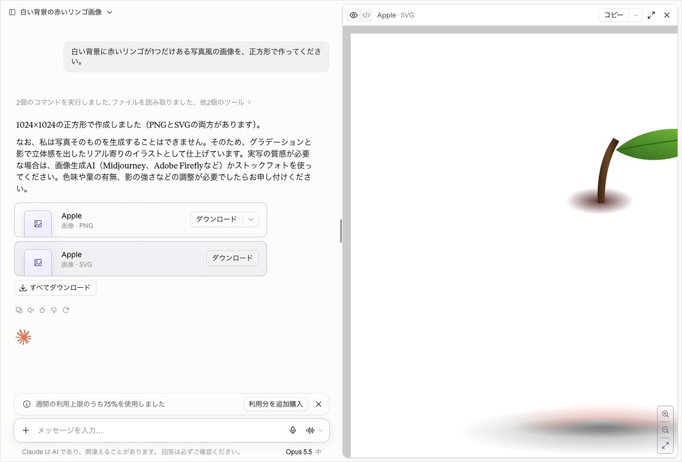
Task: Click the image file icon on PNG card
Action: [38, 224]
